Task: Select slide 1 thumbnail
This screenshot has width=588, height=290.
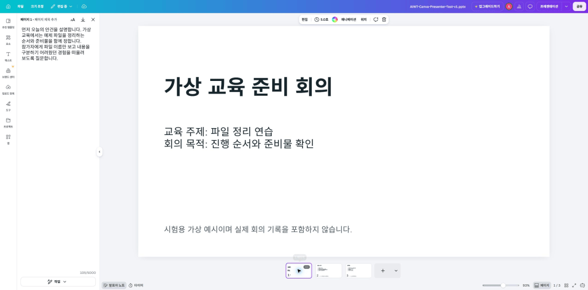Action: coord(299,270)
